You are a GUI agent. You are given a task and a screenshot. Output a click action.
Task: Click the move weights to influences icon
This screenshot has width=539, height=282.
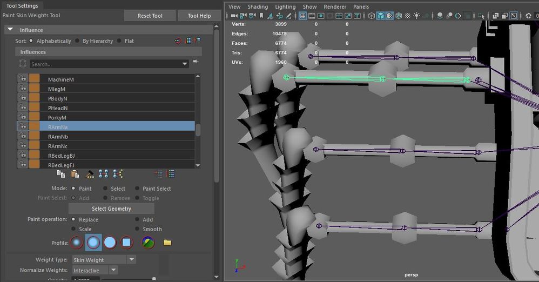click(x=104, y=174)
